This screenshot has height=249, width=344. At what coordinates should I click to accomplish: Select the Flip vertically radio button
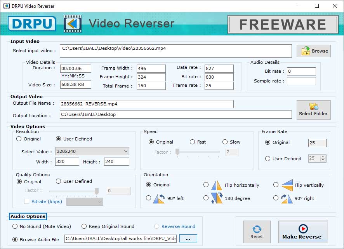coord(276,185)
